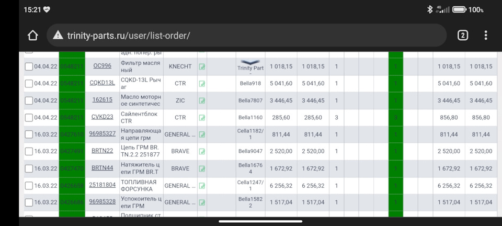Click the edit note icon for 25181804
The image size is (502, 226).
(202, 185)
